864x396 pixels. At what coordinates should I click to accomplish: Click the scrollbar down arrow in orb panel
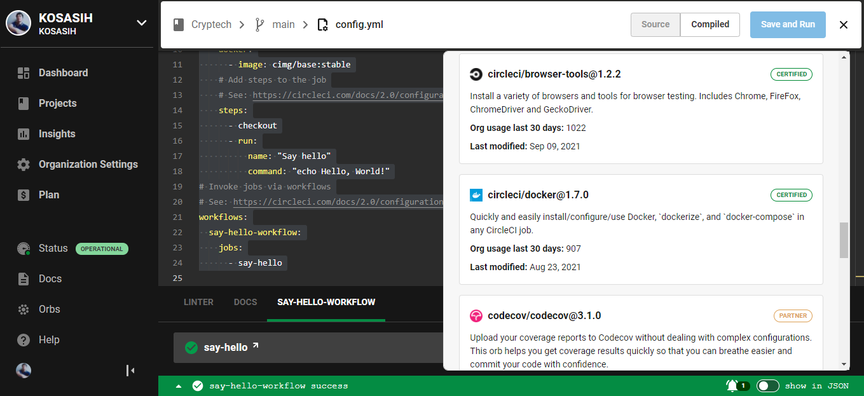(844, 364)
